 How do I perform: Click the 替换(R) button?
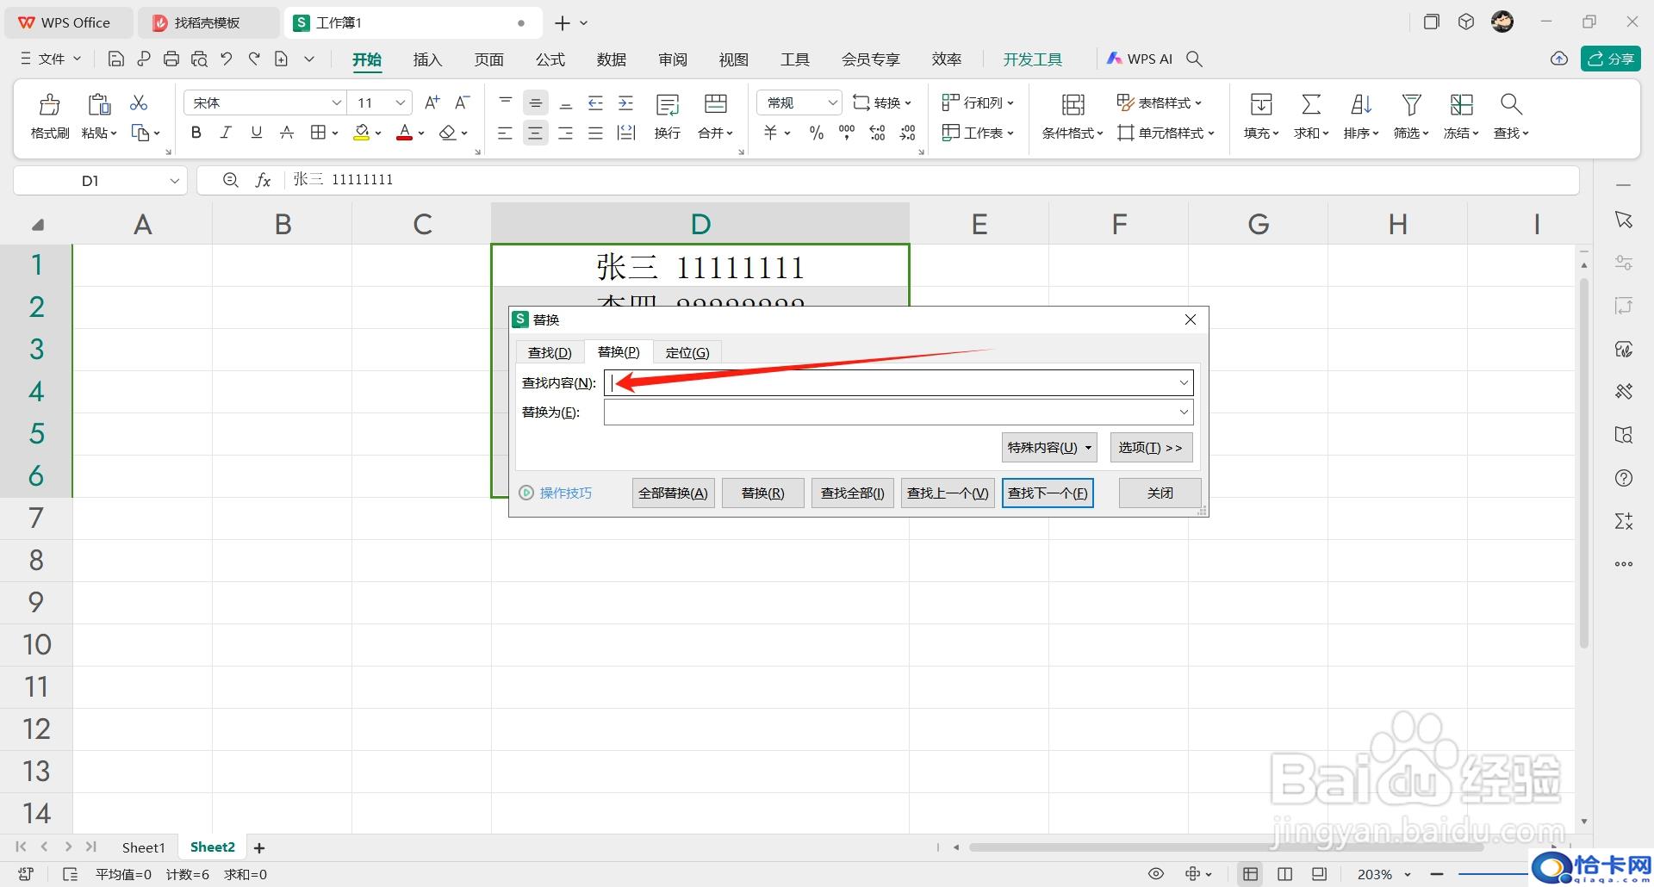(x=763, y=493)
